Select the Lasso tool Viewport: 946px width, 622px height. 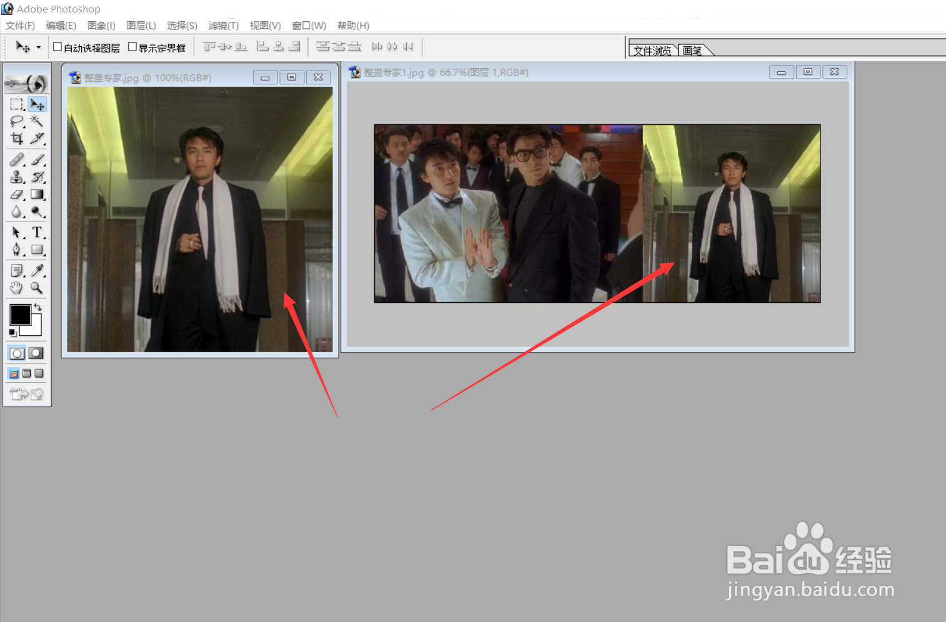tap(17, 121)
